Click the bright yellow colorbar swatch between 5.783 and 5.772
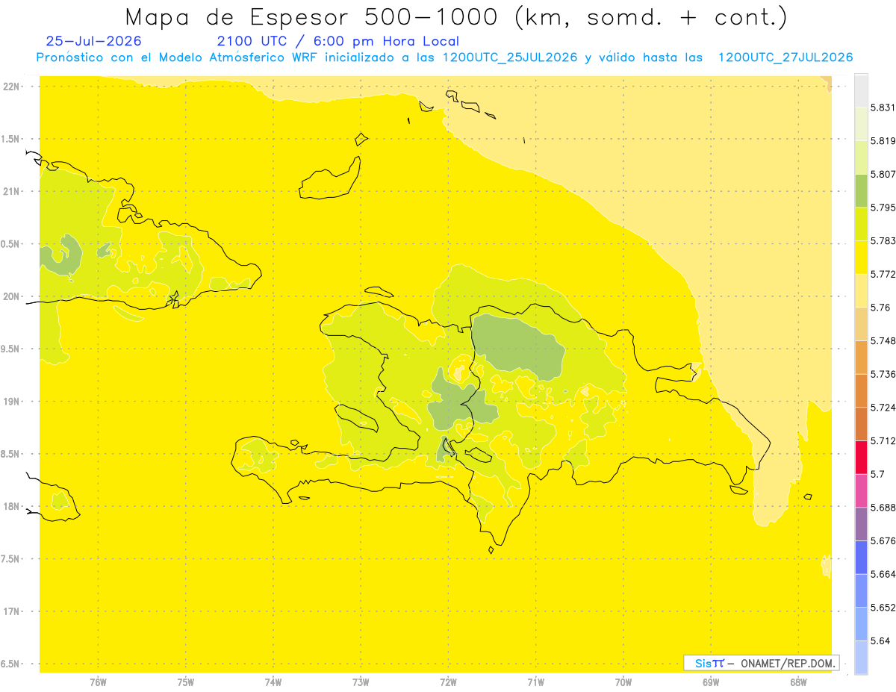 (861, 258)
